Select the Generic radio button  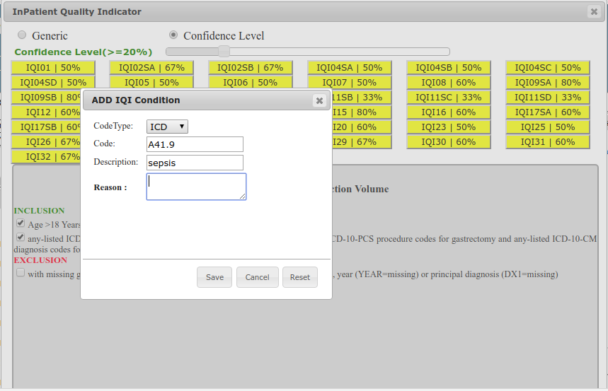coord(22,35)
